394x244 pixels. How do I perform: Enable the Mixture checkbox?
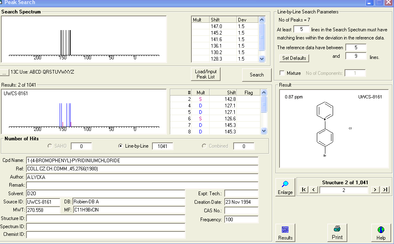pyautogui.click(x=282, y=73)
